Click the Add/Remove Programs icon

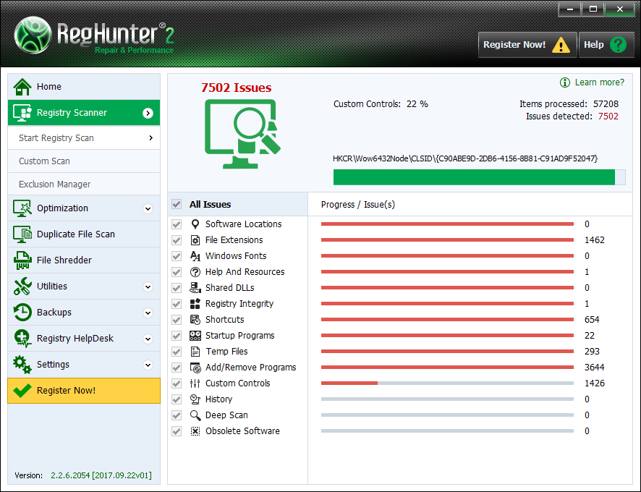(195, 368)
